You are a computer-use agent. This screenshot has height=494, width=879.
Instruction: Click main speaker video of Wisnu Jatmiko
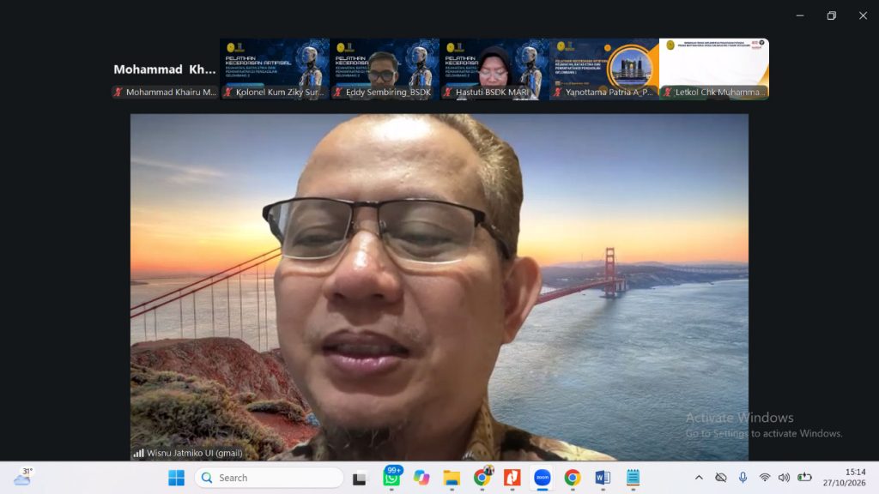(x=439, y=286)
